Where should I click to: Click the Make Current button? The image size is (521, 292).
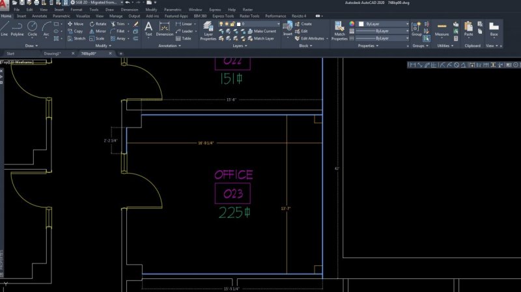tap(264, 31)
